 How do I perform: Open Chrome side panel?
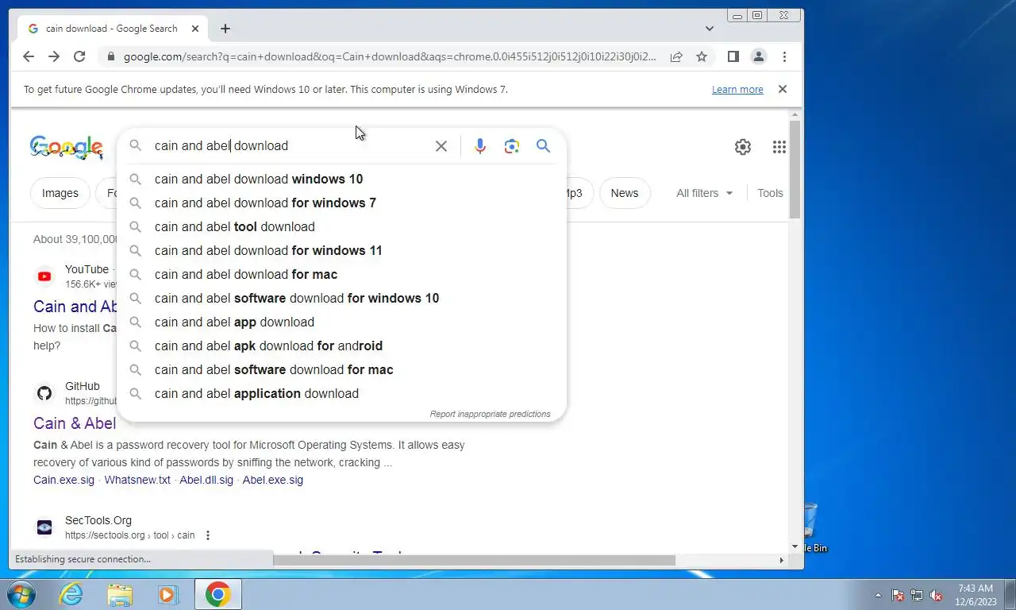tap(733, 56)
